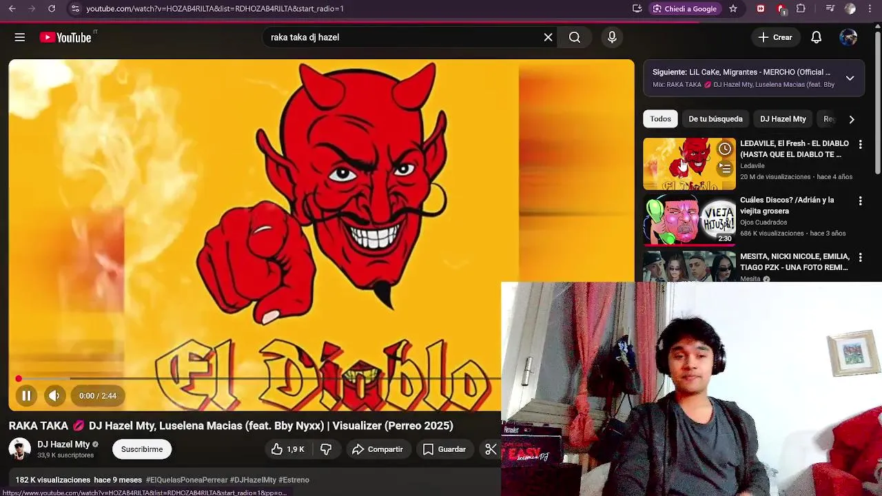Open the #ElQuelasPoneaPerrear hashtag
Screen dimensions: 882x496
pos(186,480)
